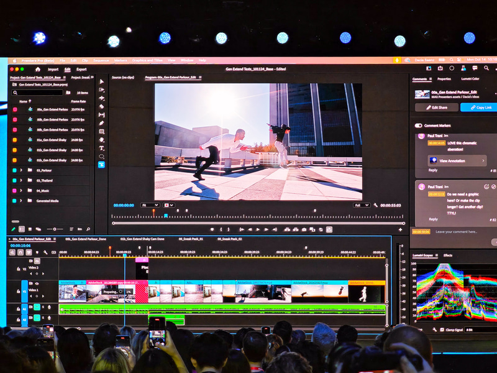Expand the 03_Parkour bin
The image size is (497, 373).
coord(21,170)
